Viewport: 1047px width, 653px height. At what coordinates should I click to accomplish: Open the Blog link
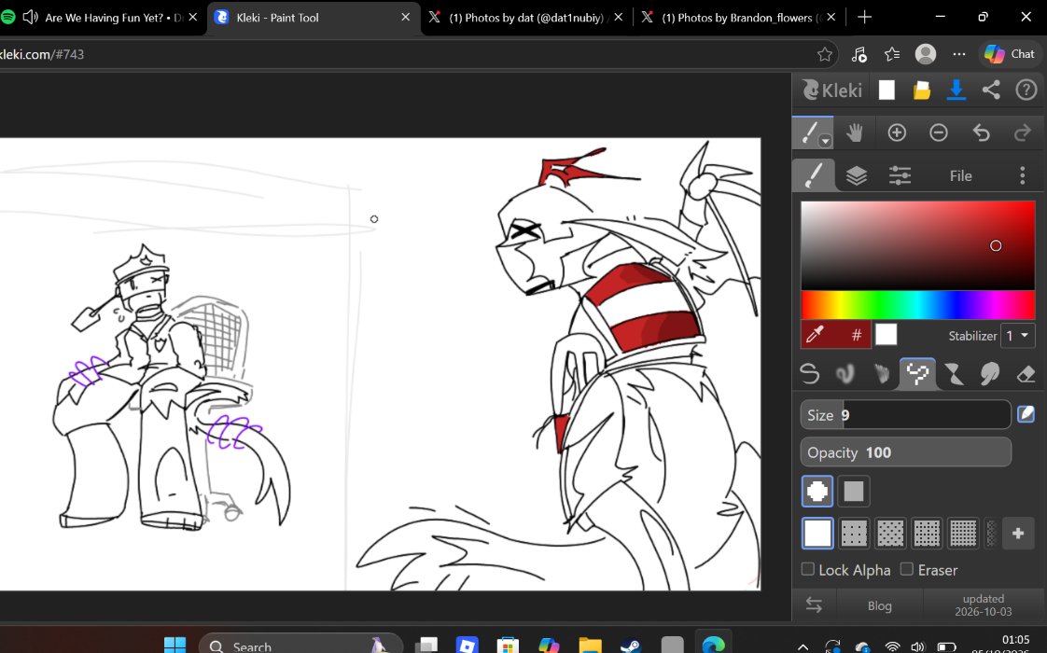point(879,605)
